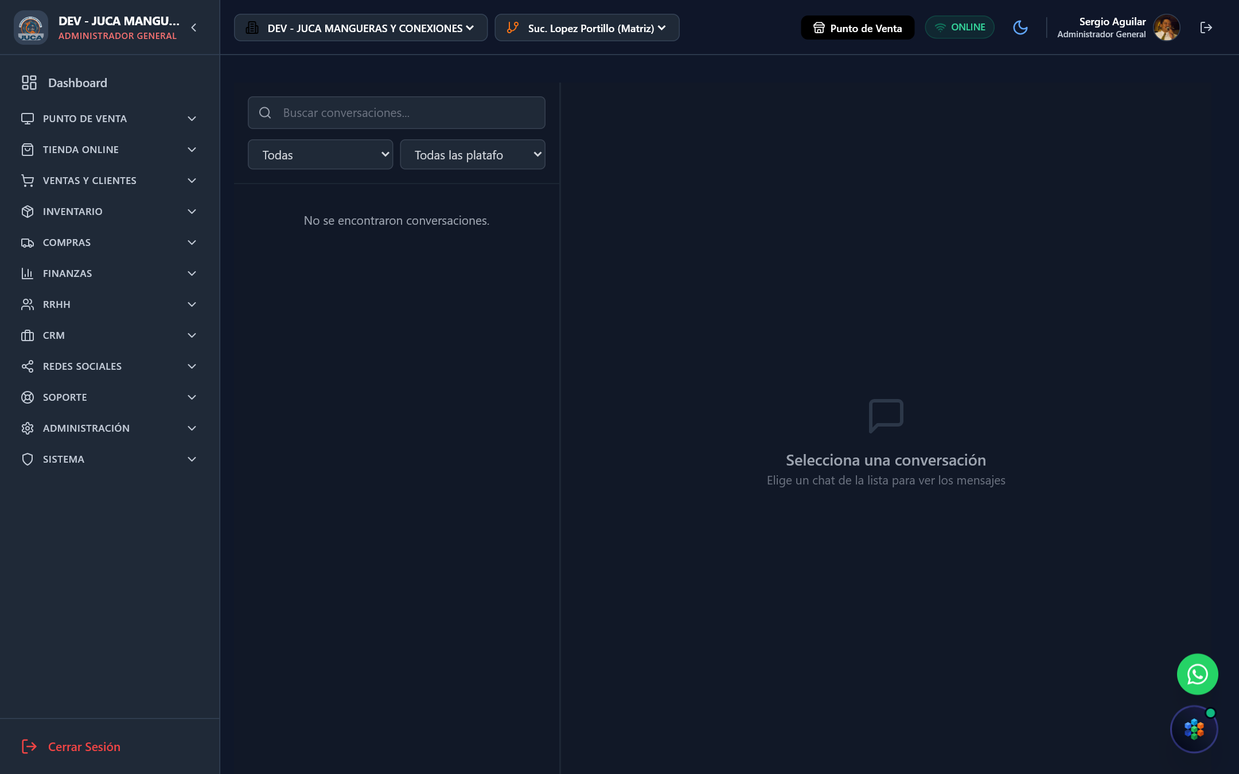Expand the PUNTO DE VENTA chevron
The width and height of the screenshot is (1239, 774).
[x=192, y=119]
